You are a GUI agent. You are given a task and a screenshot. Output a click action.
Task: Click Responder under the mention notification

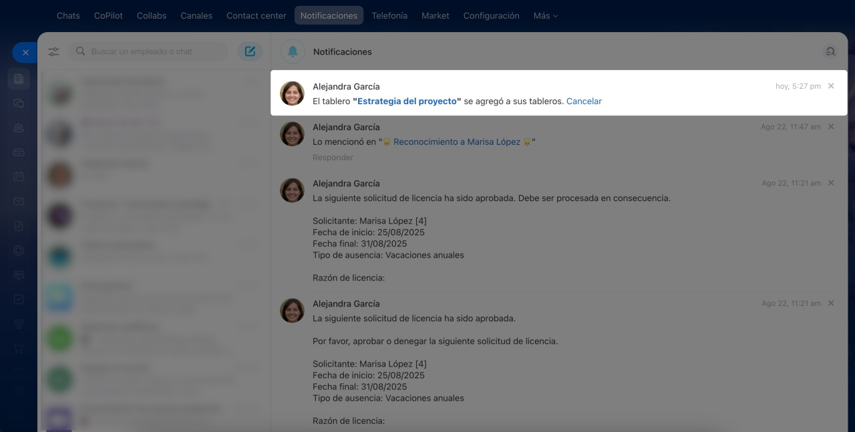(x=333, y=158)
